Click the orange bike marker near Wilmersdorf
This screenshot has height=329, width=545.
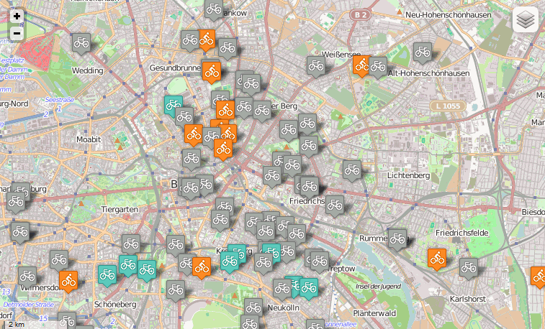[x=68, y=279]
